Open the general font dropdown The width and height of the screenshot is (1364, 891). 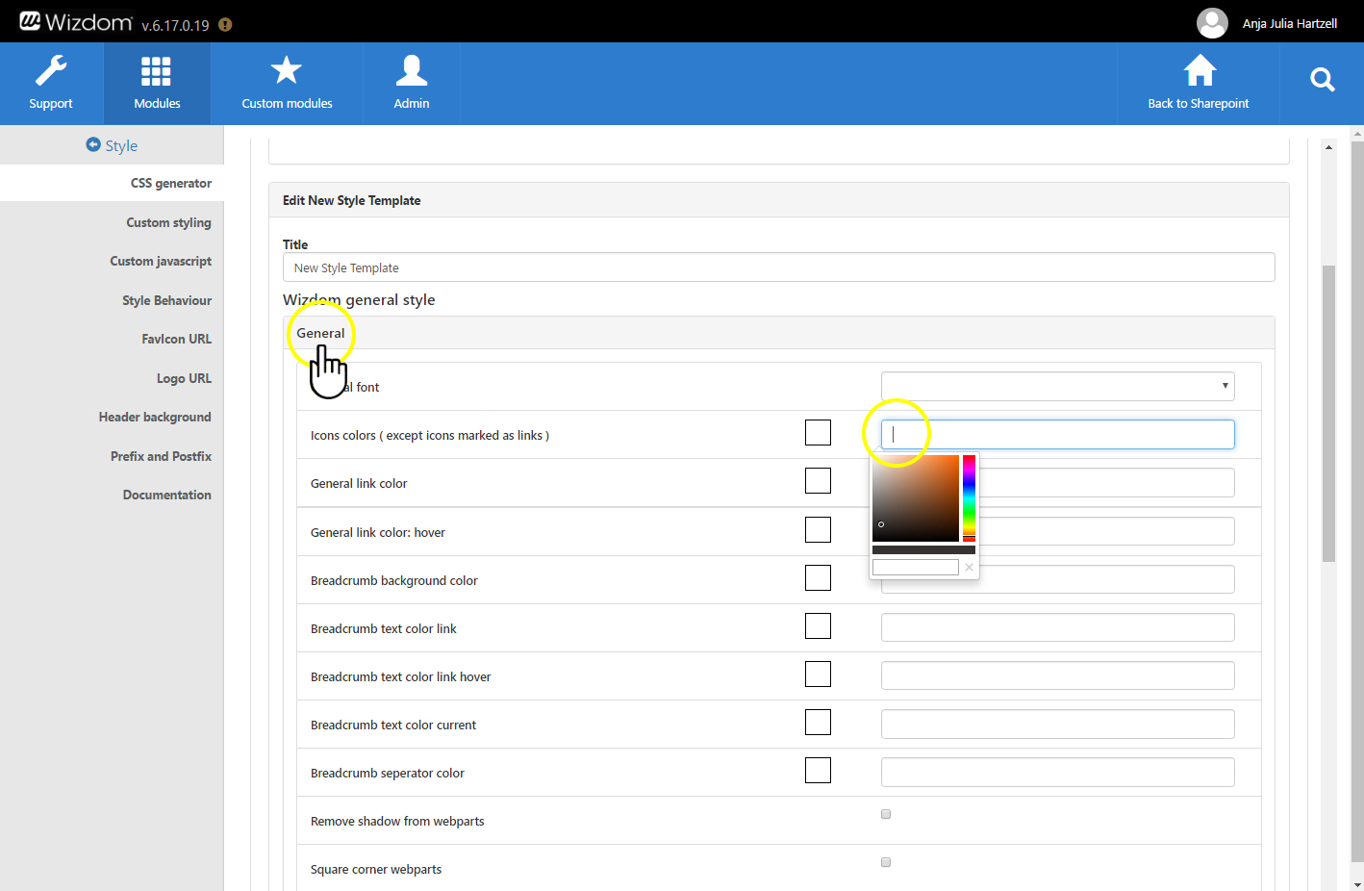click(x=1057, y=386)
